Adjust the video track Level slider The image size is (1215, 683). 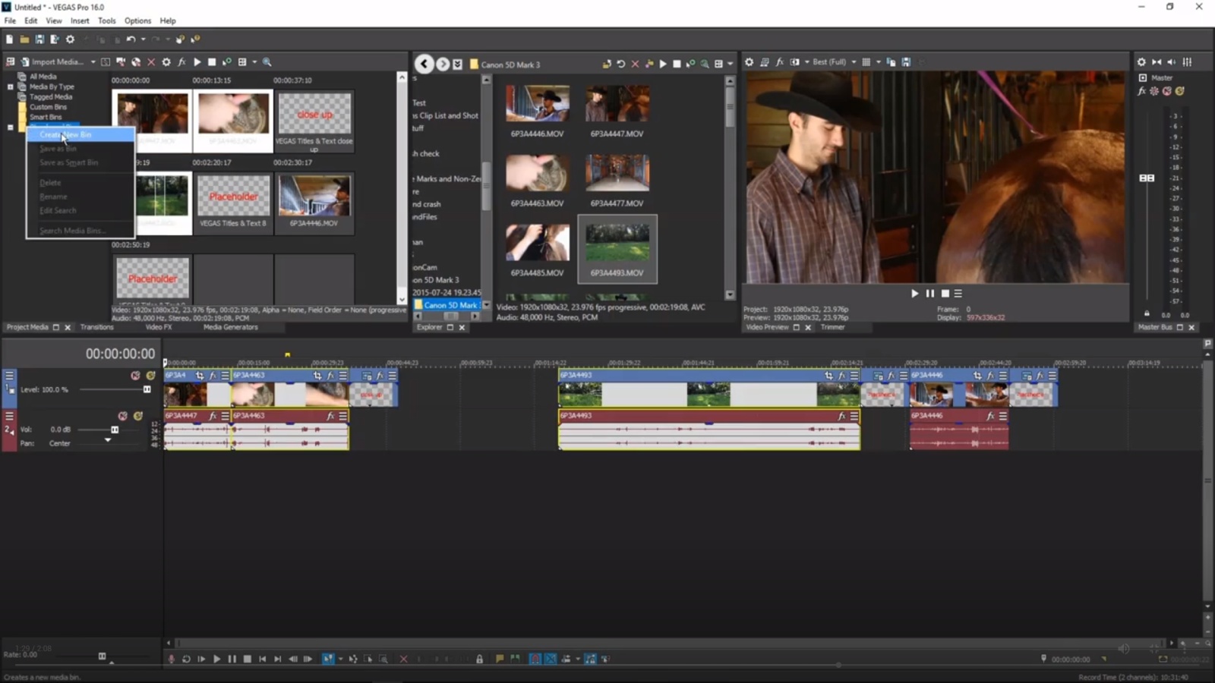pos(147,389)
